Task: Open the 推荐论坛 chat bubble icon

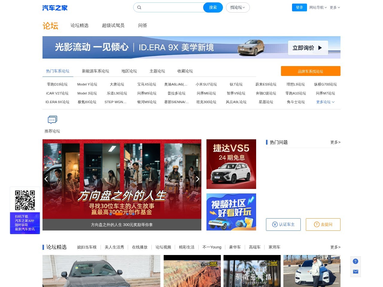Action: click(52, 120)
